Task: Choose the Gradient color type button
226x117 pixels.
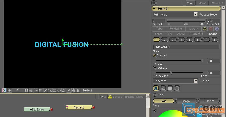Action: point(209,101)
